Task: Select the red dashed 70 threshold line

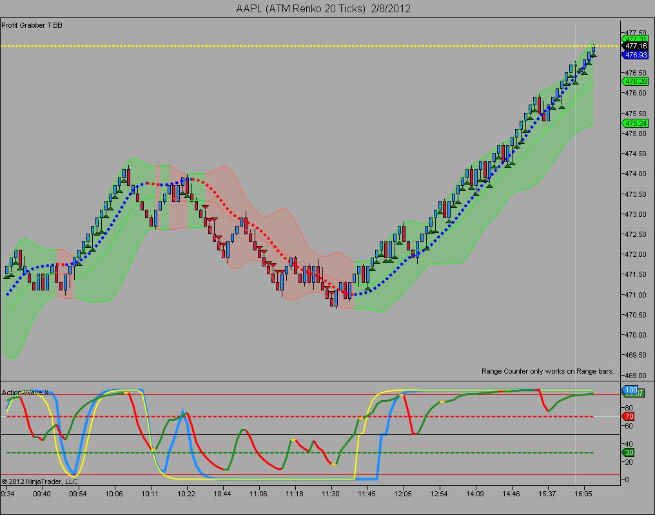Action: point(300,417)
